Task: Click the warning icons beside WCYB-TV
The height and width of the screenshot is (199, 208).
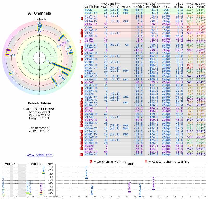Action: coord(81,102)
